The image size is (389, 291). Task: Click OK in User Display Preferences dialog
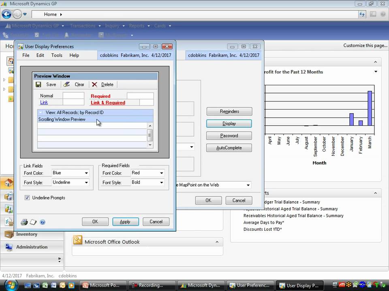click(x=95, y=222)
